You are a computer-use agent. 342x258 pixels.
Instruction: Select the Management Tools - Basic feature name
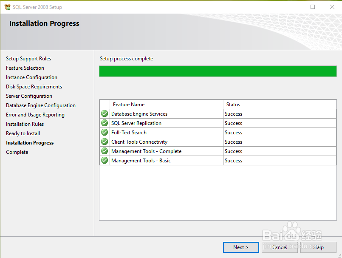pyautogui.click(x=141, y=161)
